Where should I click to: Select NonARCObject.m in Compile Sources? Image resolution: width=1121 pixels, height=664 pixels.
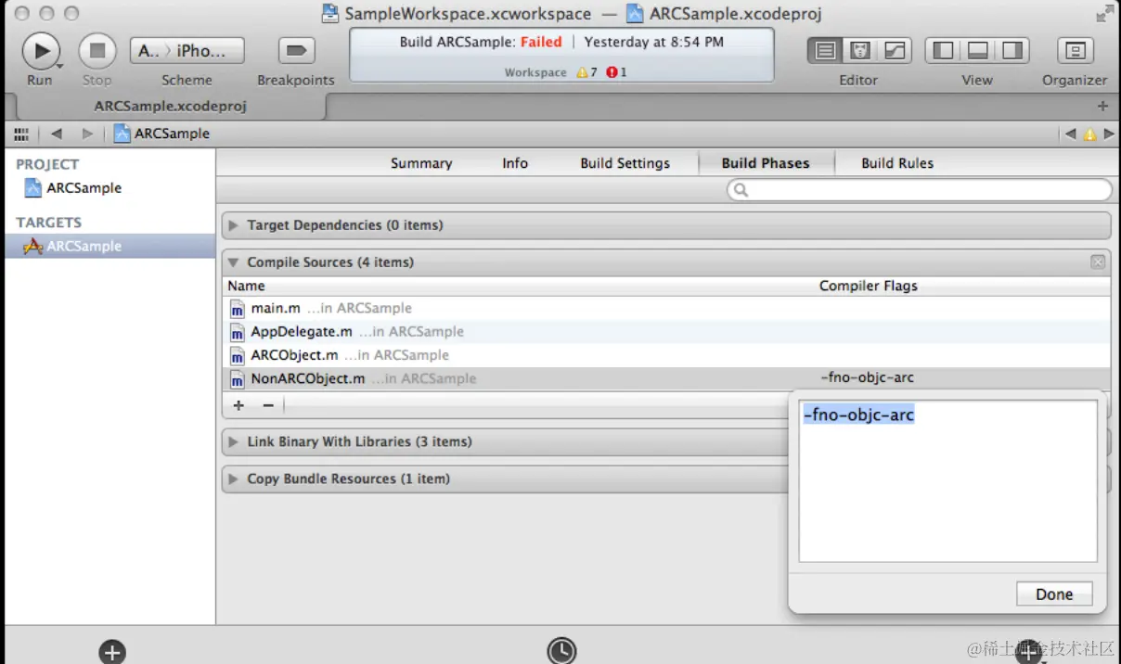point(666,378)
